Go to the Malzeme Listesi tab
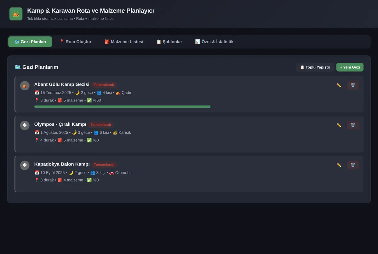The height and width of the screenshot is (254, 378). pos(124,42)
